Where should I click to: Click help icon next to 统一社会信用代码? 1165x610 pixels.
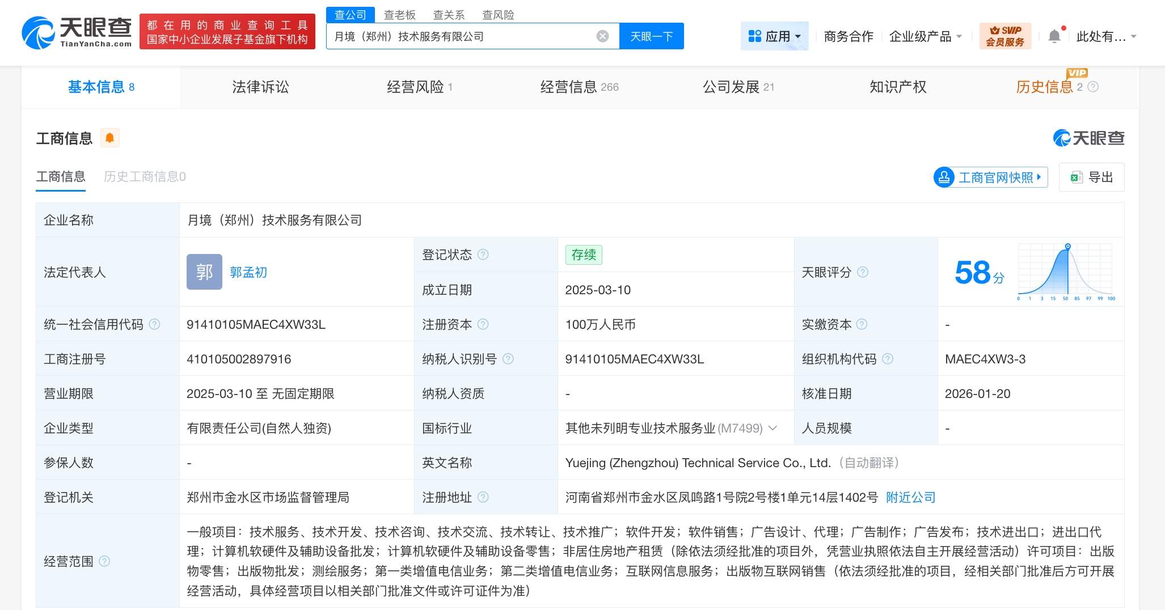pyautogui.click(x=154, y=324)
